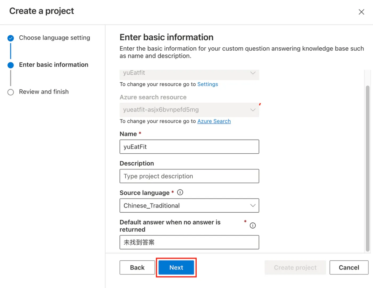Click the form's vertical scrollbar
Image resolution: width=373 pixels, height=288 pixels.
[x=368, y=164]
